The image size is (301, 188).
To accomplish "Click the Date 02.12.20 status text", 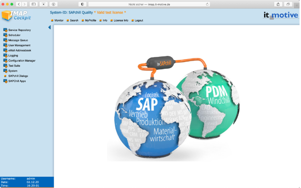I will tap(20, 182).
